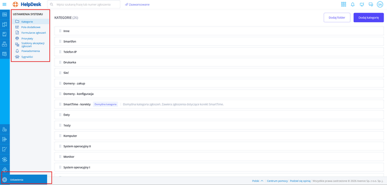The width and height of the screenshot is (387, 185).
Task: Open the three-boxes icon in left rail
Action: pos(5,44)
